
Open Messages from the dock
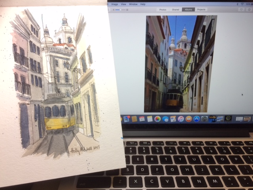(165, 119)
